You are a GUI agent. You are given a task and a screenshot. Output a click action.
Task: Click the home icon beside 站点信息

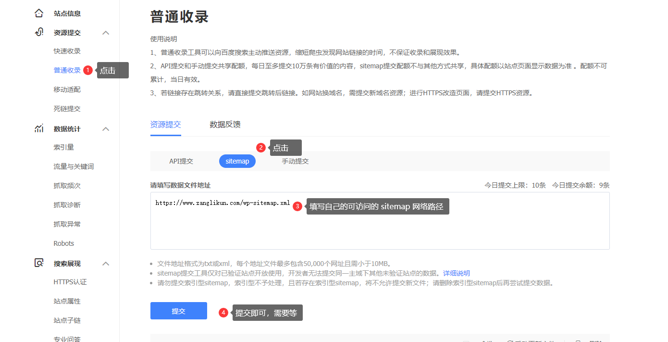[39, 13]
